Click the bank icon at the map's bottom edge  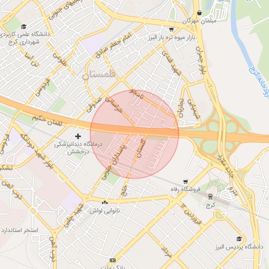(112, 261)
